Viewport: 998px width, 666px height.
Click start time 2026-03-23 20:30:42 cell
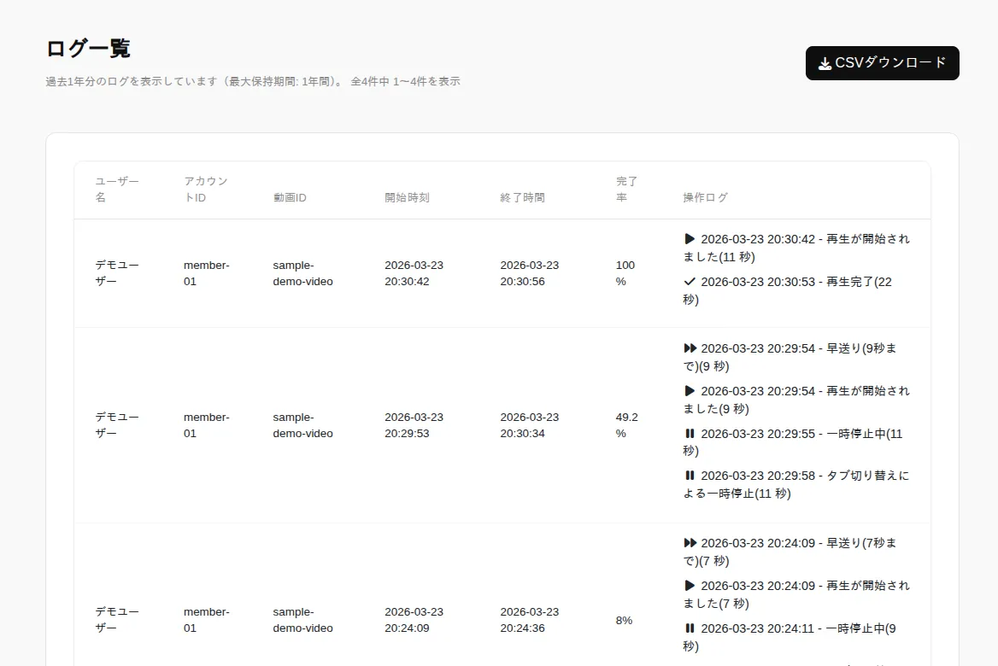(x=414, y=273)
